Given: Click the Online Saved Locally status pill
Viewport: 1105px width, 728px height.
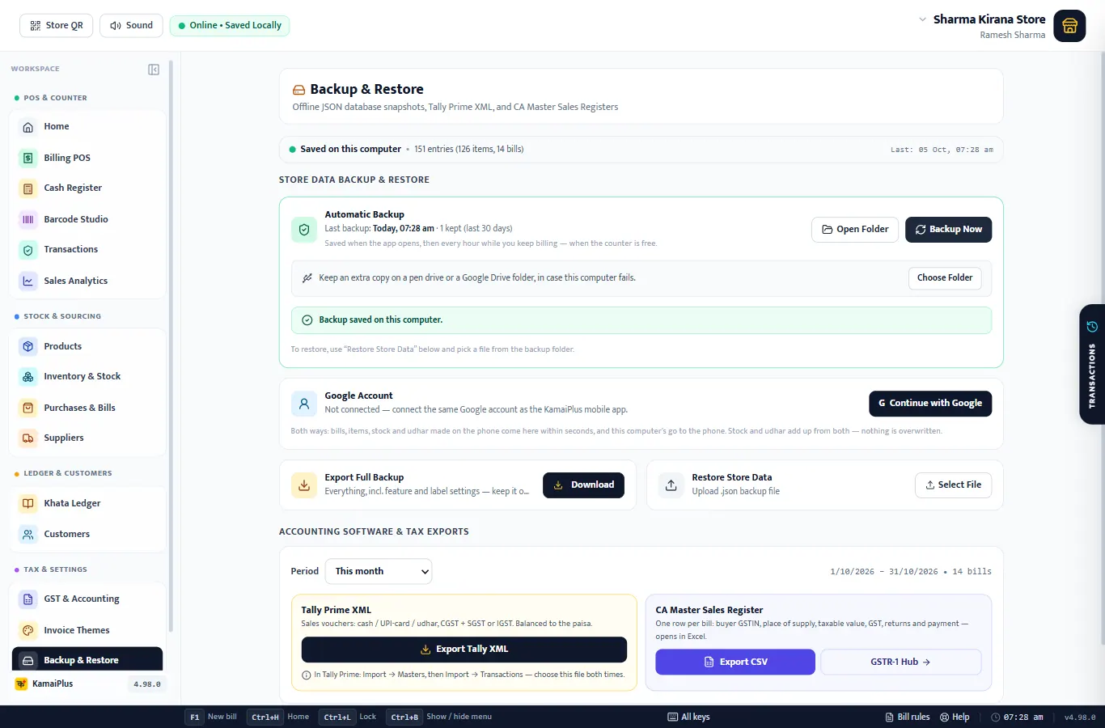Looking at the screenshot, I should (x=230, y=25).
